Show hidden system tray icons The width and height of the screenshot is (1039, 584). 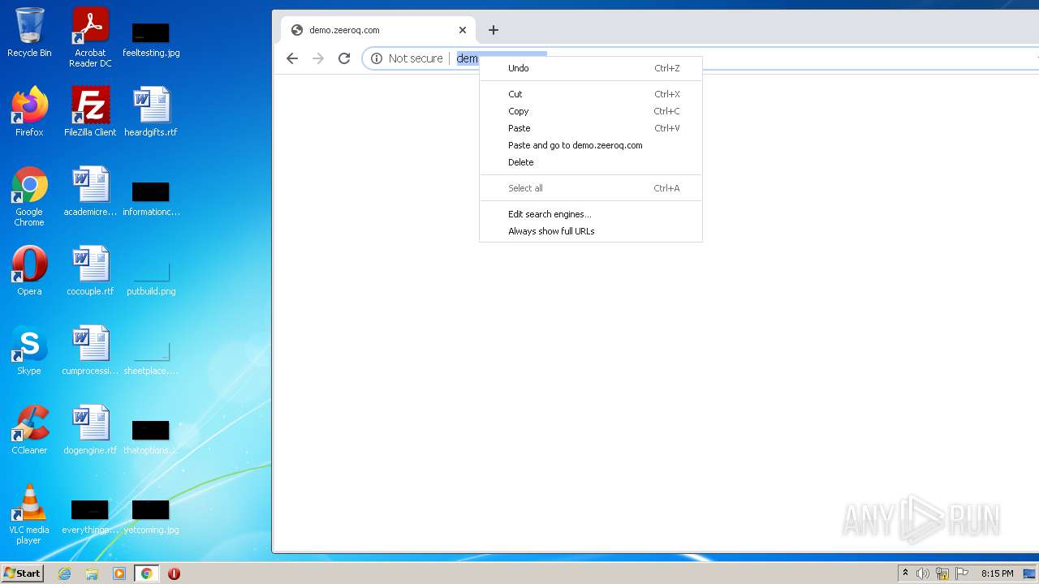click(905, 573)
